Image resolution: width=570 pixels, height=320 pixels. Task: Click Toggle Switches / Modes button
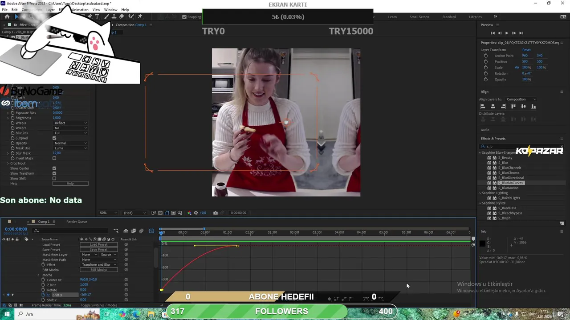pyautogui.click(x=99, y=305)
